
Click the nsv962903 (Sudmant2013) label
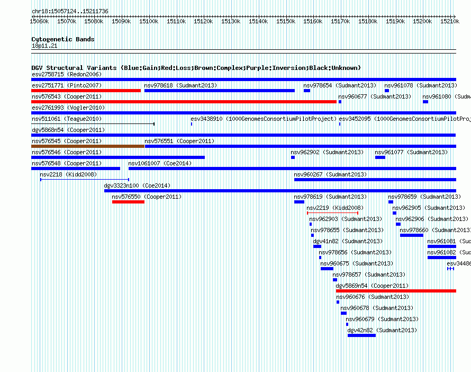point(346,219)
